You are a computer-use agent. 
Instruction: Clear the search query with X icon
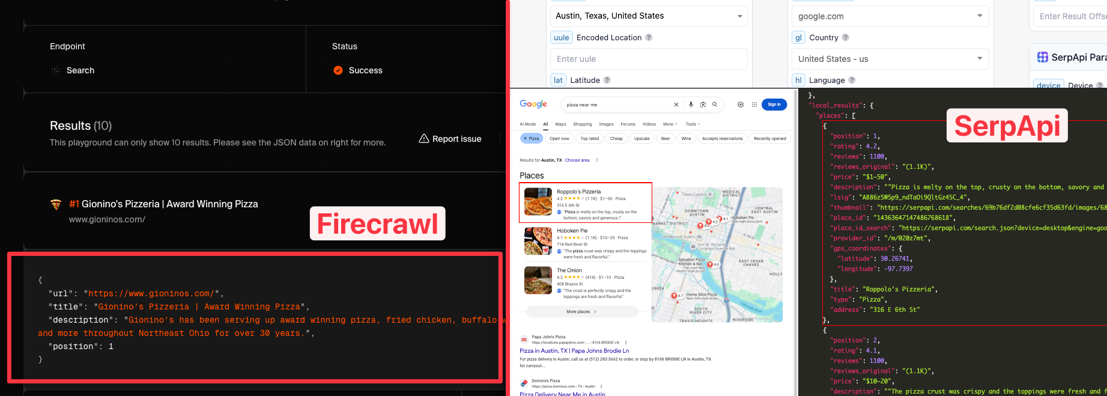(676, 105)
